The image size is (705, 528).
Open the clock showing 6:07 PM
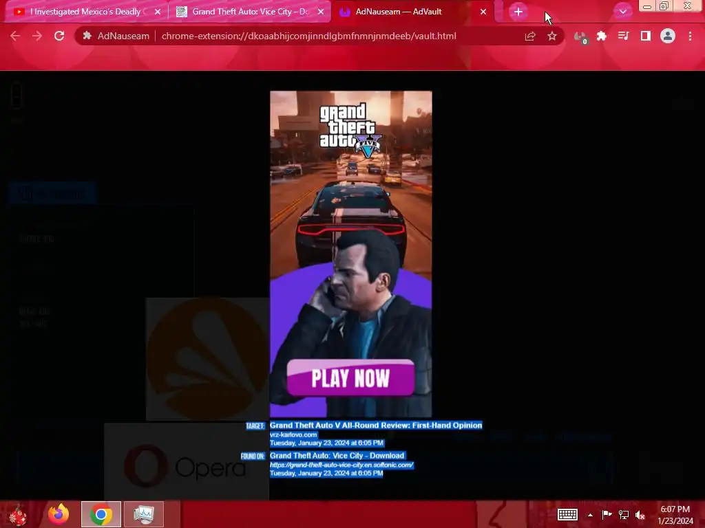(x=675, y=515)
